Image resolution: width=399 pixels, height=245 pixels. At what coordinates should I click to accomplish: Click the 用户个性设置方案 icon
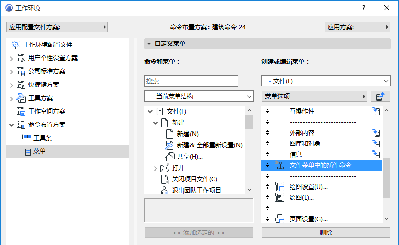(21, 58)
